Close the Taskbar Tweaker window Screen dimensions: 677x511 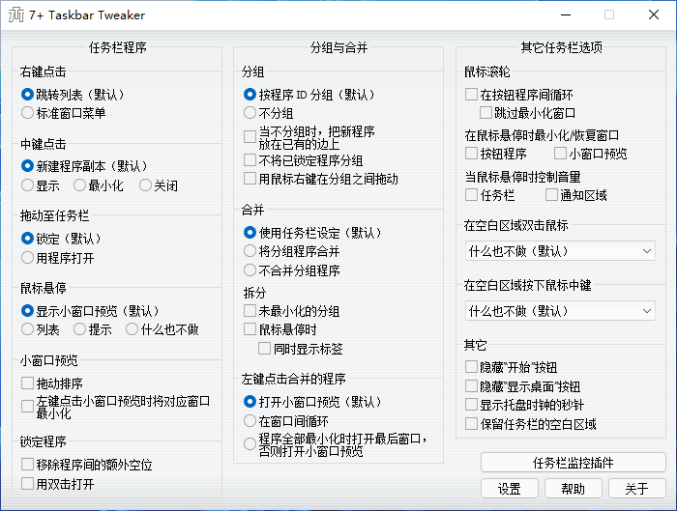pos(653,14)
